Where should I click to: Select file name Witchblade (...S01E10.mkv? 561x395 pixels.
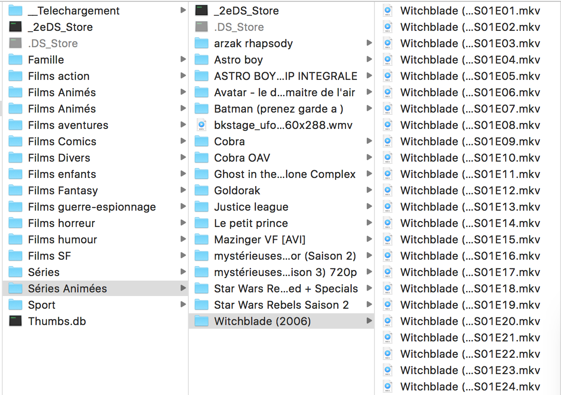(470, 158)
